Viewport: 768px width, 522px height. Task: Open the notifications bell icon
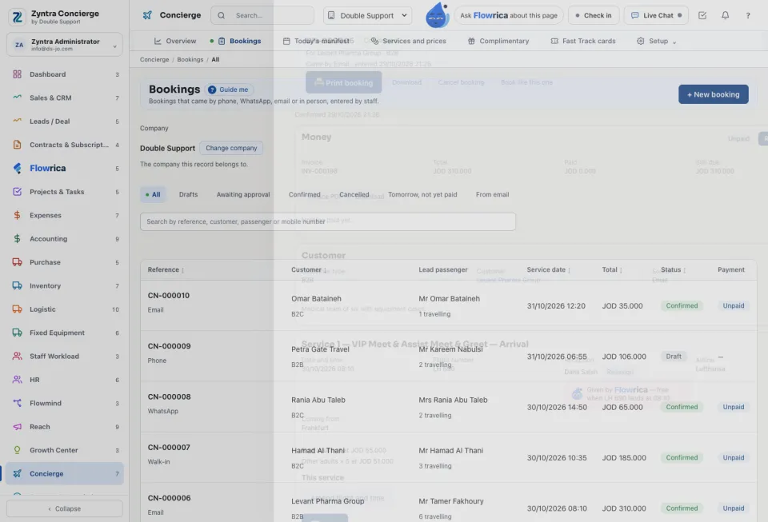click(725, 15)
